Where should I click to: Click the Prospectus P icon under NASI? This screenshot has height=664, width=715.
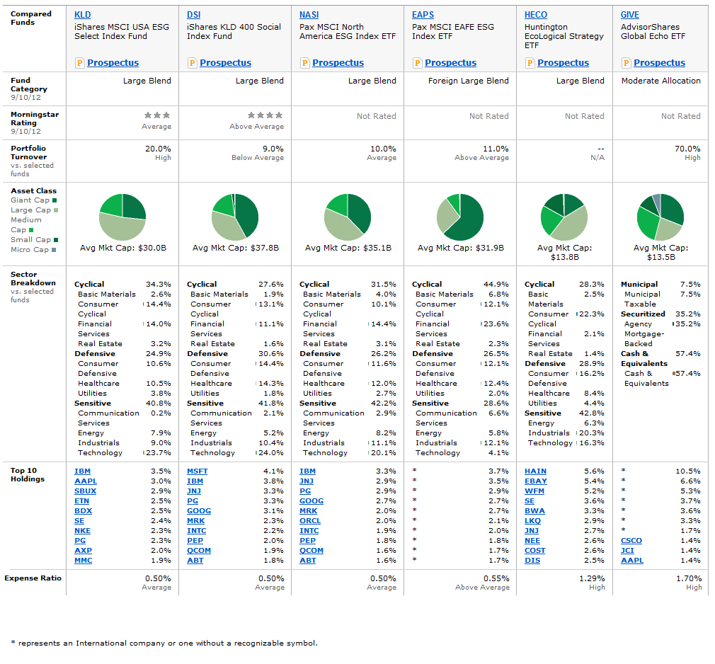click(x=305, y=63)
